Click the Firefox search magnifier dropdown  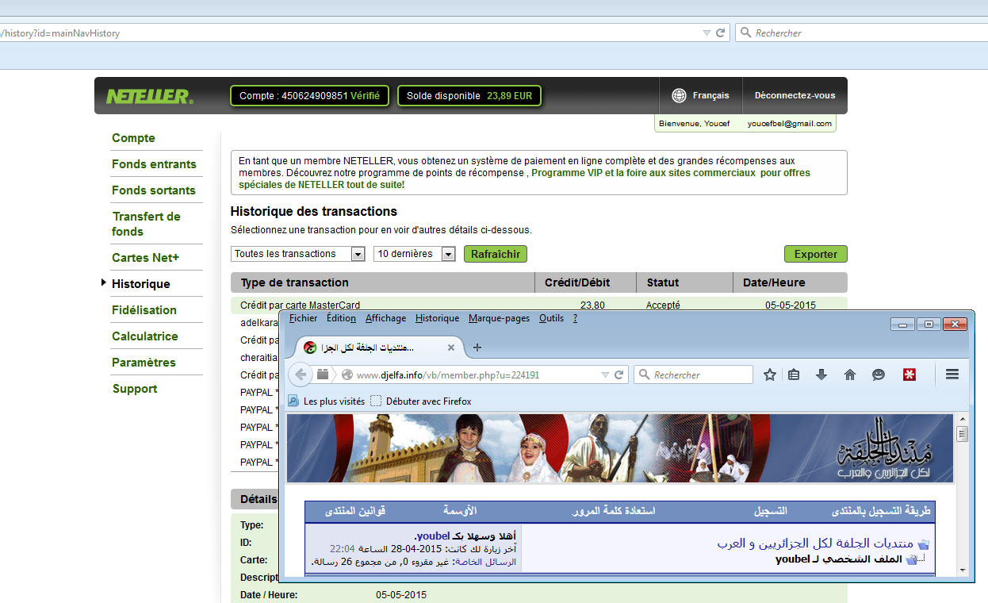coord(644,374)
